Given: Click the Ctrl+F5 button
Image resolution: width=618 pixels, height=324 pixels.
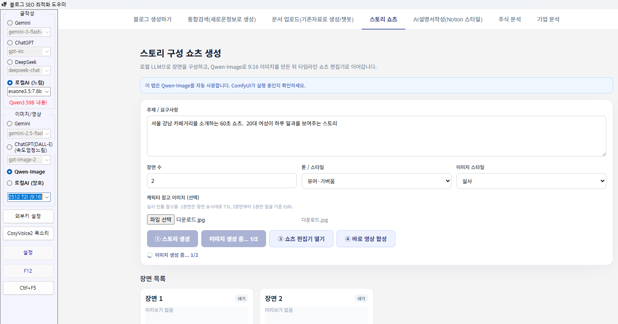Looking at the screenshot, I should click(28, 288).
